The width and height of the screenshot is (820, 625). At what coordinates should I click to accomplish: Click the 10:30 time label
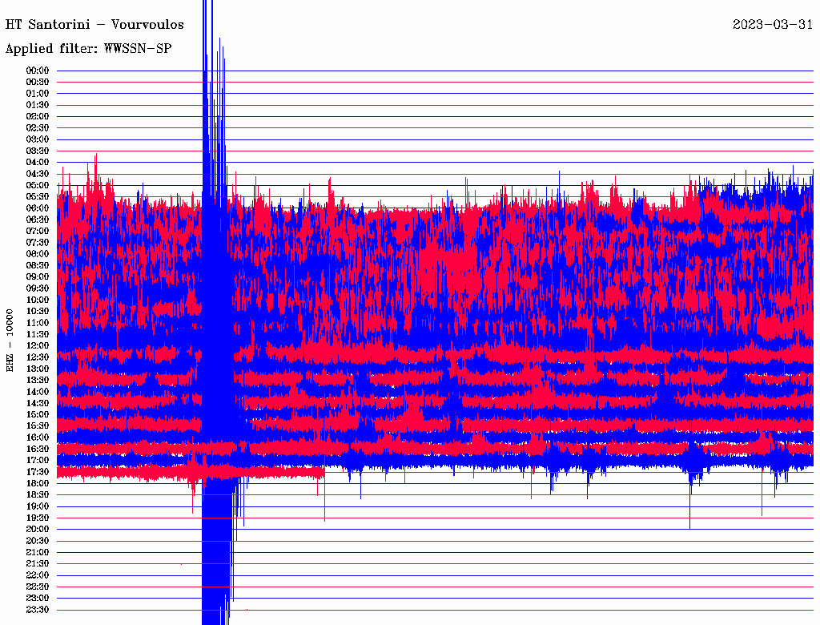(x=38, y=311)
